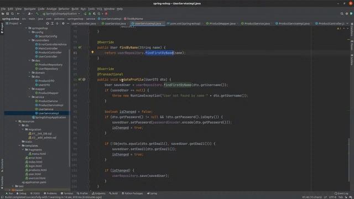Switch to the UserController.java tab
This screenshot has width=354, height=199.
pos(84,23)
